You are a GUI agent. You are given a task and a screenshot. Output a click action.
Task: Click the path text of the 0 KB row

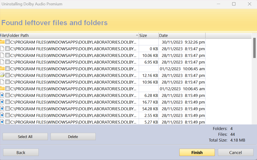click(73, 49)
